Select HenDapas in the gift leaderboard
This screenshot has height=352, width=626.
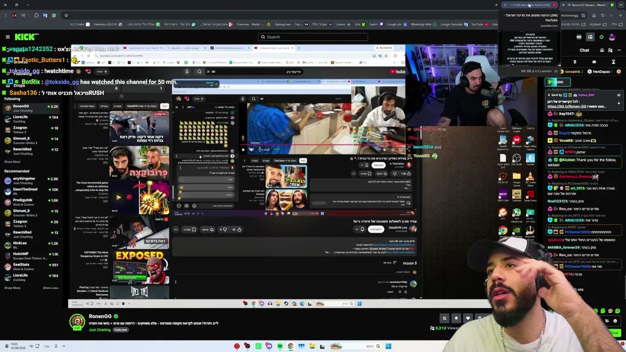(x=601, y=72)
